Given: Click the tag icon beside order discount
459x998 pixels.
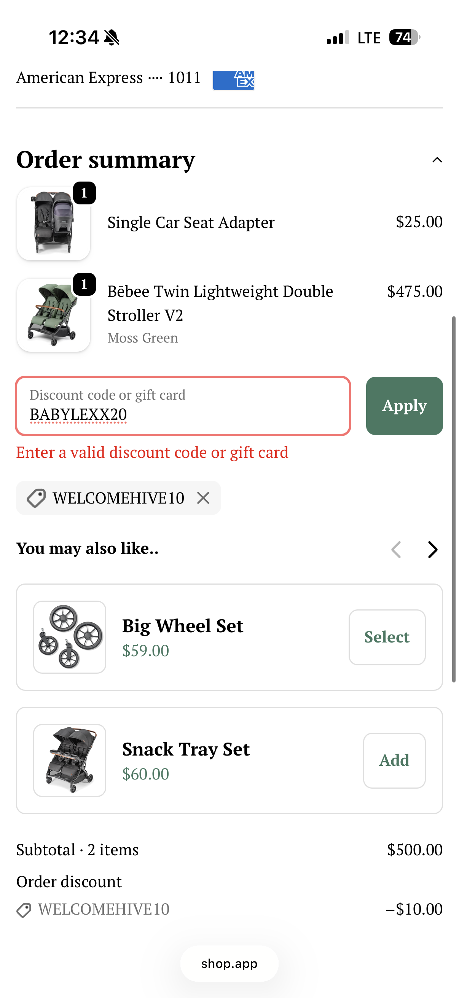Looking at the screenshot, I should click(24, 910).
